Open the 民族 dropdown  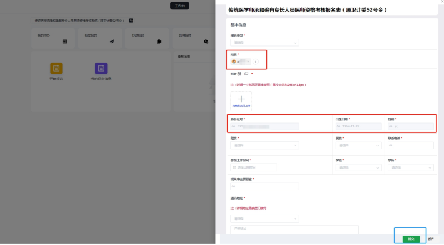(x=357, y=145)
